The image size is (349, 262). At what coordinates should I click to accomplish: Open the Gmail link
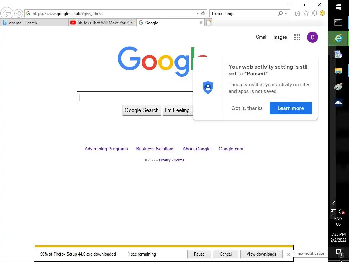point(261,37)
